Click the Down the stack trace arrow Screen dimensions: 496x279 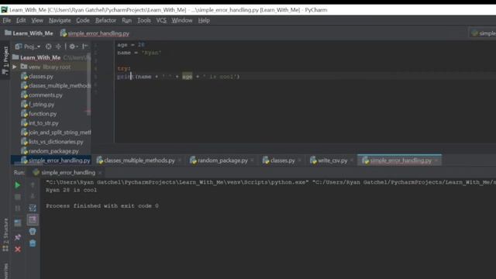click(33, 196)
